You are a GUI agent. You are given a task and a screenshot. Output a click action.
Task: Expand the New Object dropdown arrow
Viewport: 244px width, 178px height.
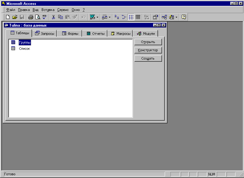176,17
